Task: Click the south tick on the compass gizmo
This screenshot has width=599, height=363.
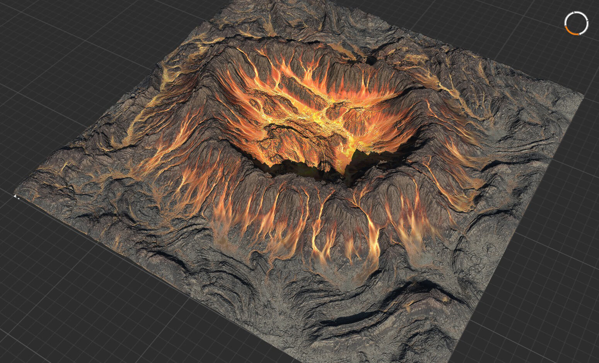Action: pos(579,34)
